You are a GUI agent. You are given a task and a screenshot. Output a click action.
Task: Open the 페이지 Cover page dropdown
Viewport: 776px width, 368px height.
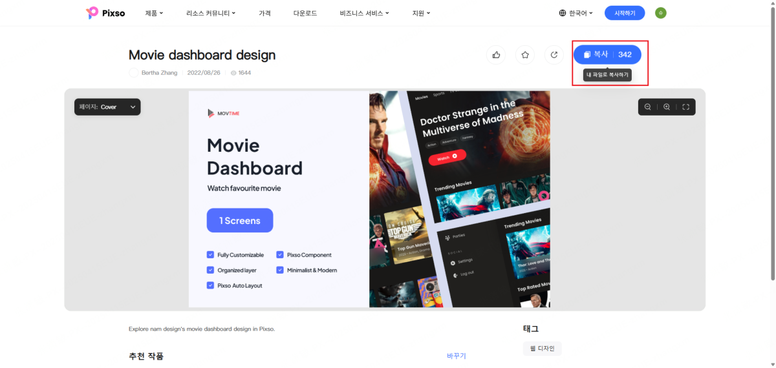[107, 107]
